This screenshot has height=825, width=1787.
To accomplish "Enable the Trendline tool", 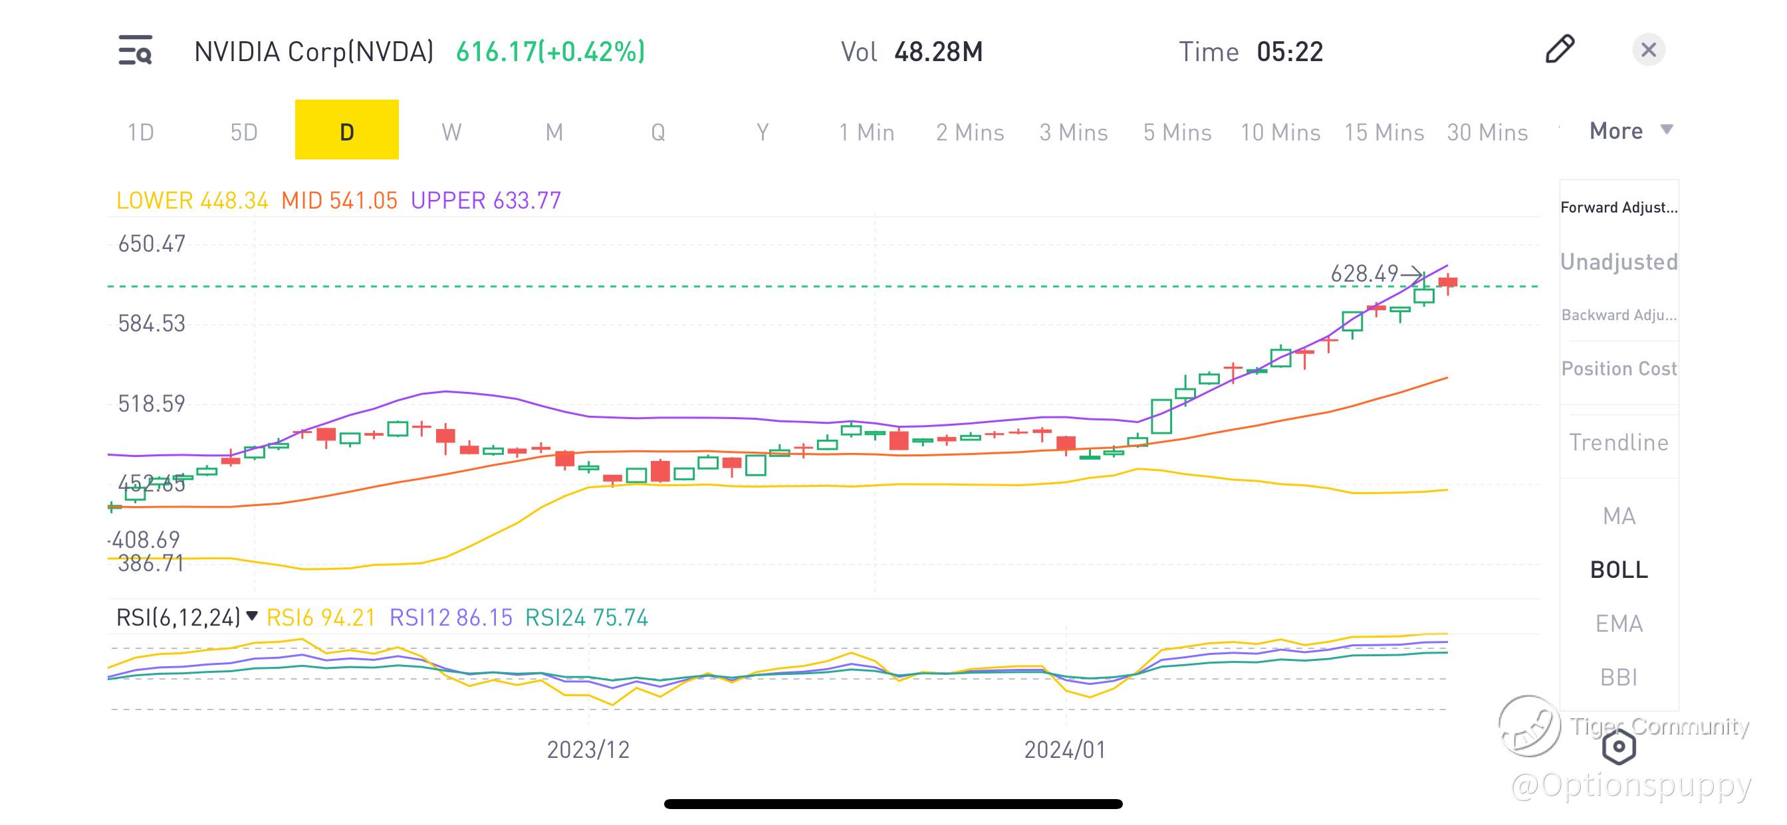I will [x=1618, y=442].
